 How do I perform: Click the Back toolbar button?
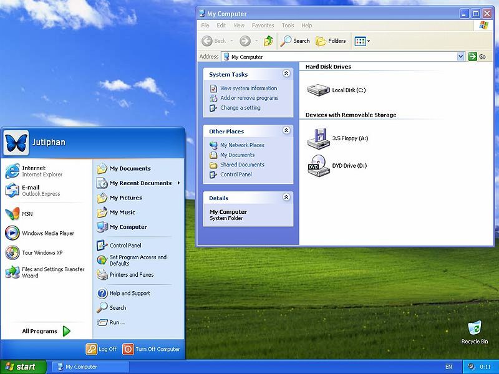pyautogui.click(x=214, y=41)
